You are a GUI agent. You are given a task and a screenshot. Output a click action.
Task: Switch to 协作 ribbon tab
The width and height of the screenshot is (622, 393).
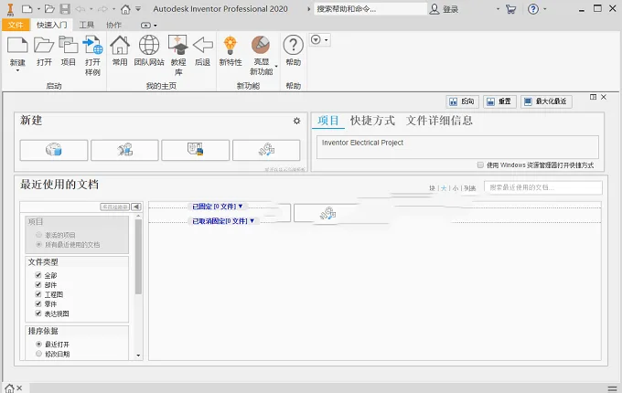click(x=113, y=25)
